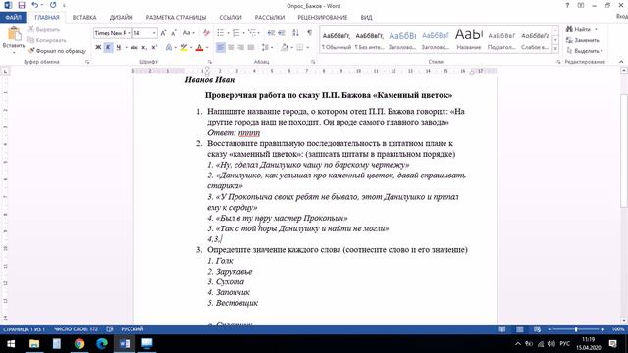This screenshot has width=628, height=353.
Task: Switch to the ДИЗАЙН tab
Action: (121, 18)
